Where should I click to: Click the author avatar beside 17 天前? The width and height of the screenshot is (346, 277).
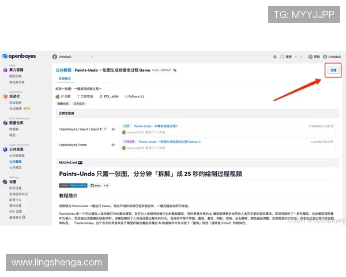point(58,96)
